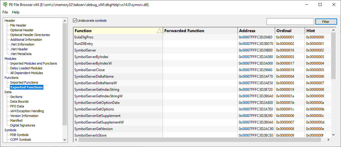
Task: Select the SymbolServer function row
Action: 202,50
